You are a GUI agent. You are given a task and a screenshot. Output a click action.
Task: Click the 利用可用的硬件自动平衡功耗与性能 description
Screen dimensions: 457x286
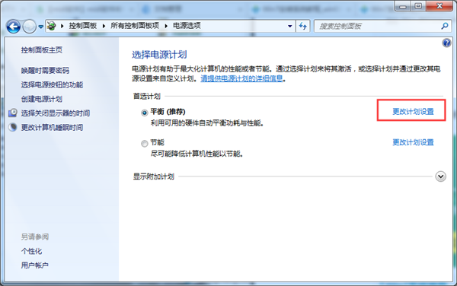(207, 123)
